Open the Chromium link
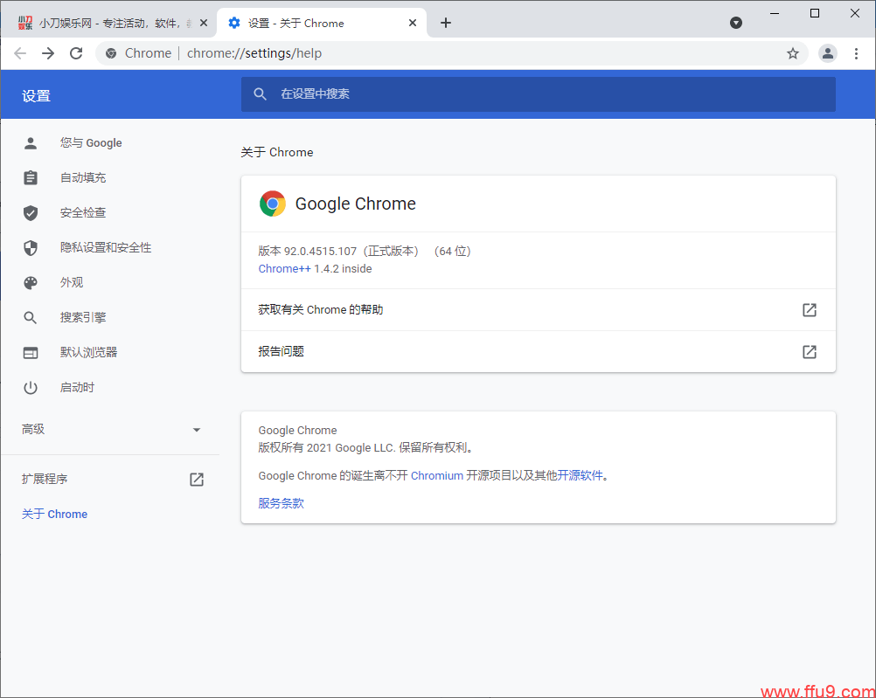Screen dimensions: 876x698 coord(437,475)
